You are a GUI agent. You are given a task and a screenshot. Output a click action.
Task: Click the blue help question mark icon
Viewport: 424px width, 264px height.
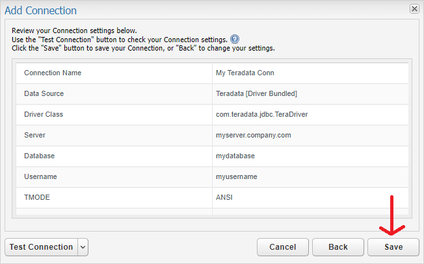coord(235,40)
